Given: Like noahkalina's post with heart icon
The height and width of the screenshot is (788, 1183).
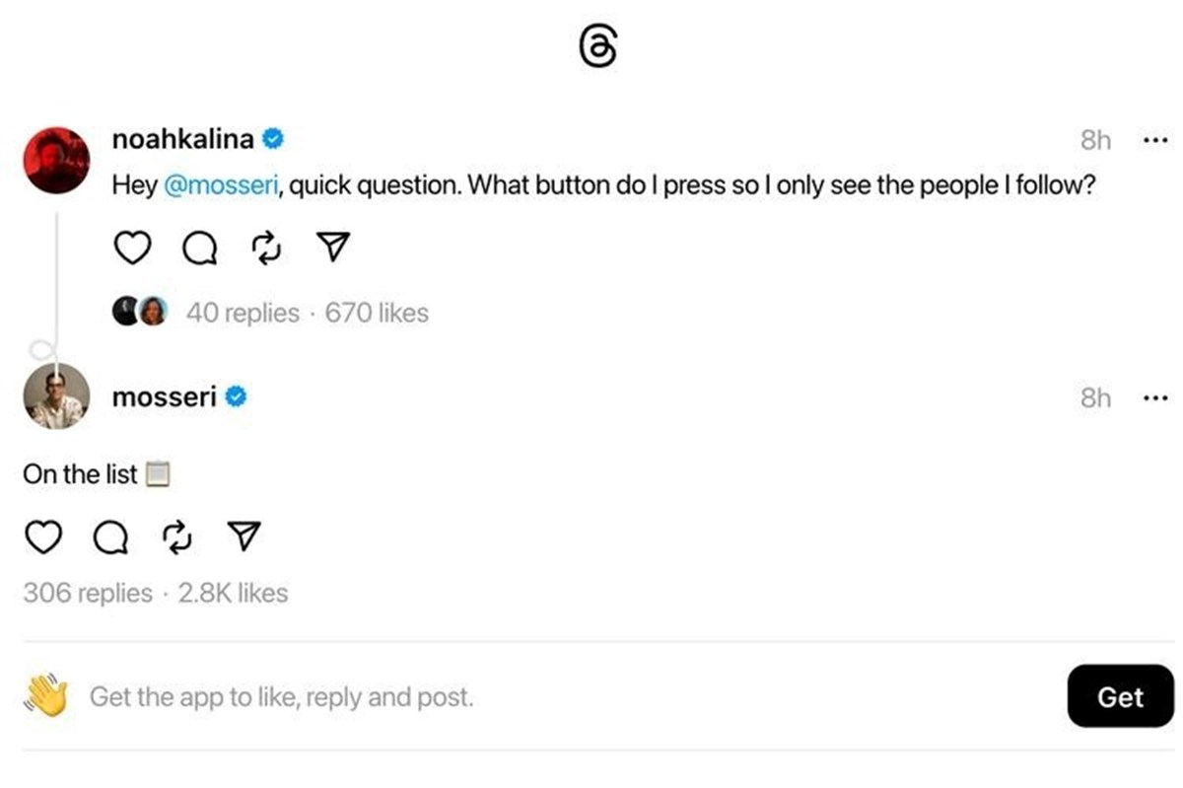Looking at the screenshot, I should (132, 248).
